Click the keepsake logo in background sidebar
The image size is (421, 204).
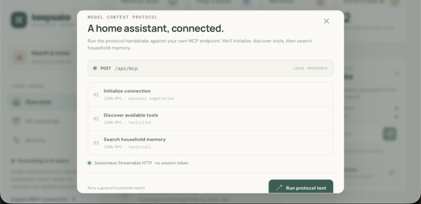(x=19, y=20)
